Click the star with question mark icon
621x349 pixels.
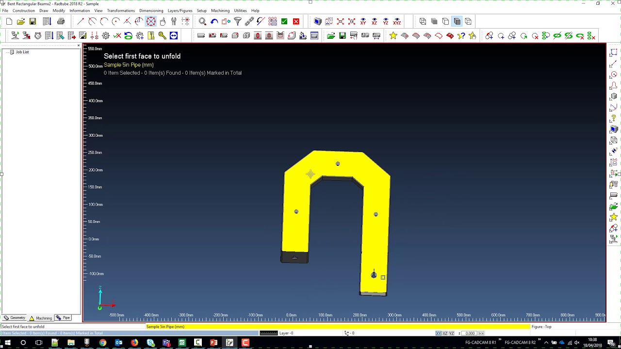(x=461, y=36)
